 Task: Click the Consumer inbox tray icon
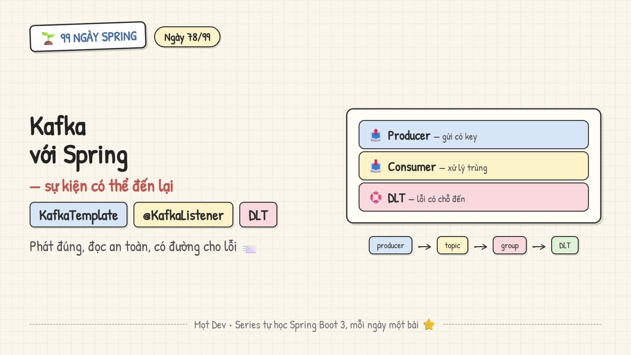[376, 166]
